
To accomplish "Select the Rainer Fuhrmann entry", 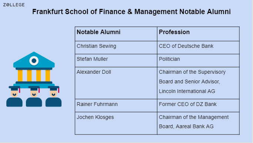I will 97,104.
